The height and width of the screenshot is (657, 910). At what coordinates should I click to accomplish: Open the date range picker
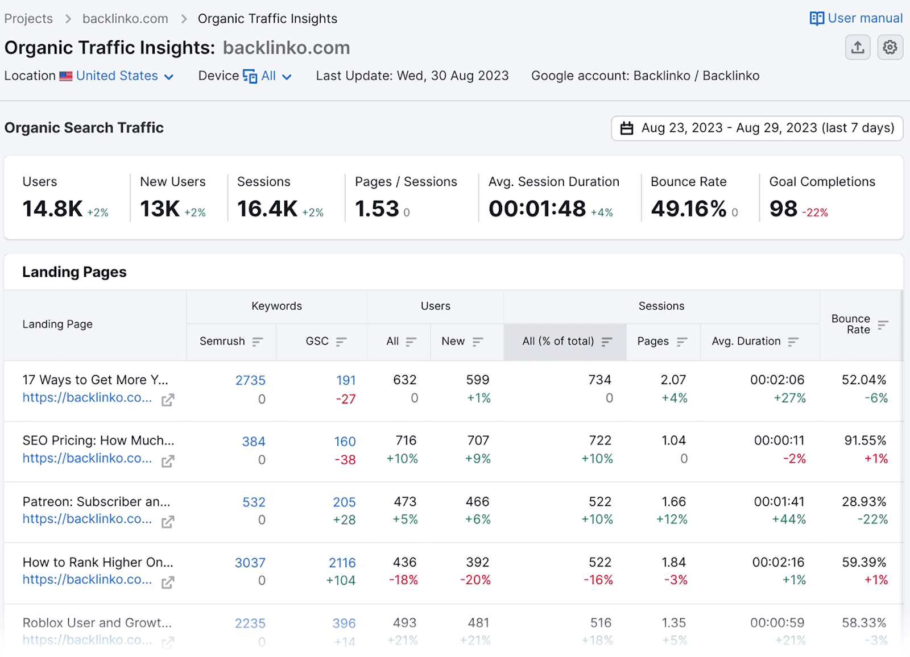pyautogui.click(x=756, y=128)
